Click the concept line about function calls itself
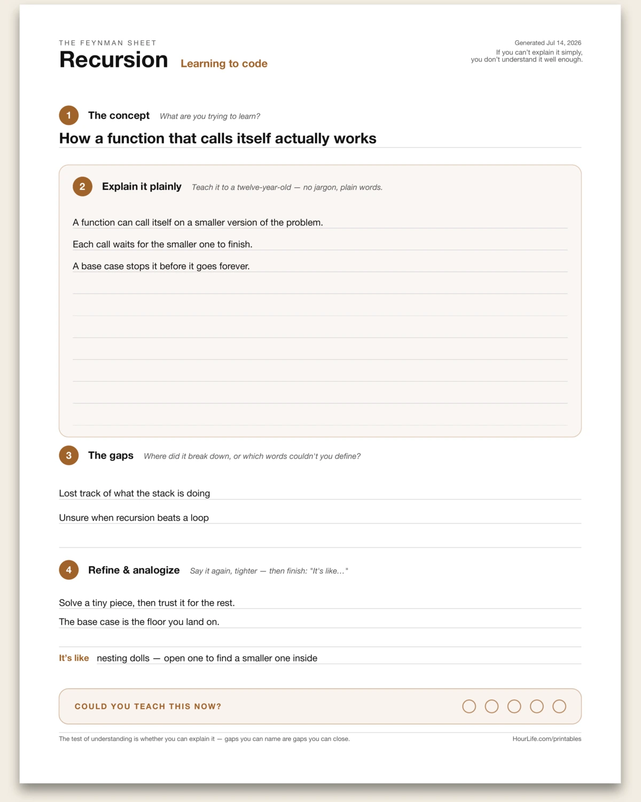641x802 pixels. (320, 138)
